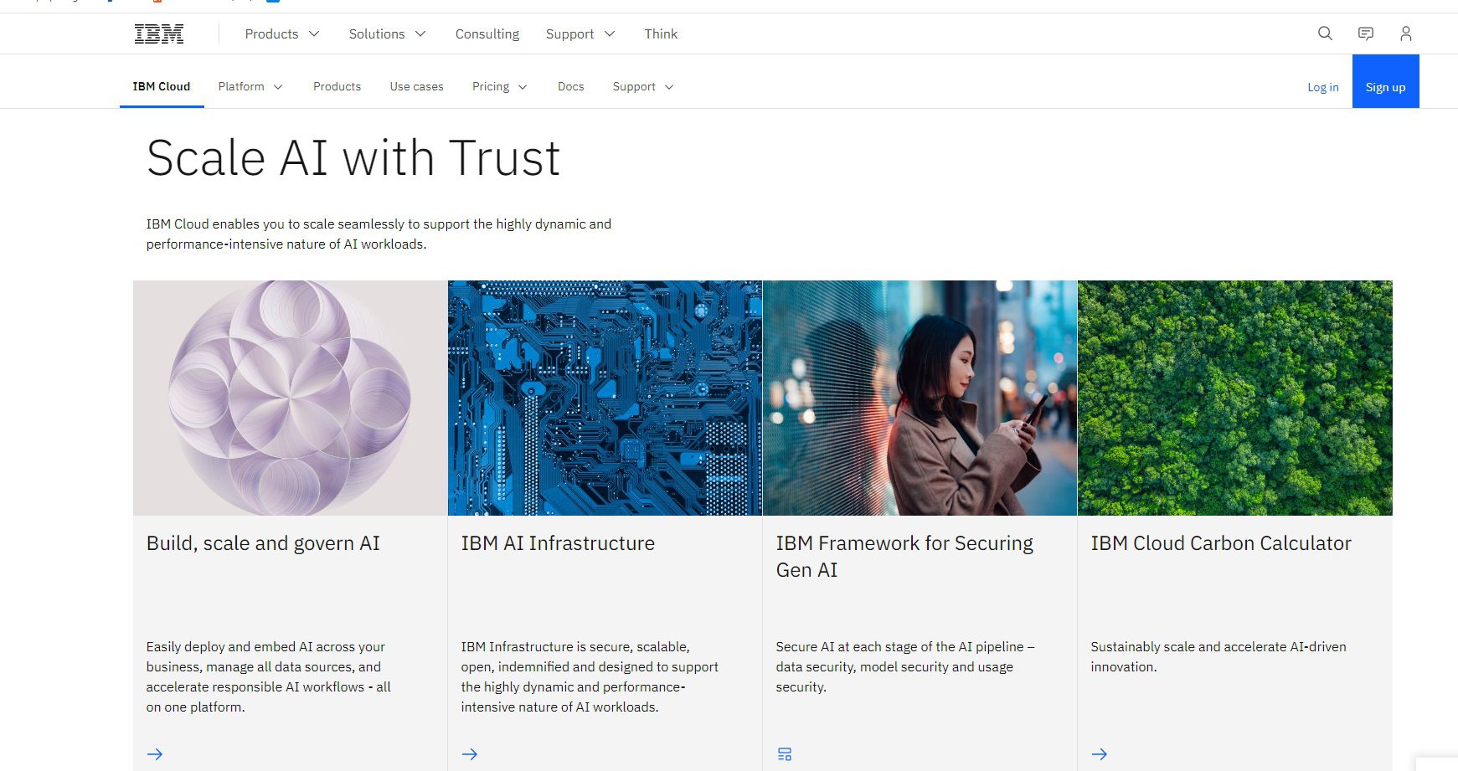This screenshot has width=1458, height=771.
Task: Click the Scale AI with Trust heading
Action: pyautogui.click(x=353, y=158)
